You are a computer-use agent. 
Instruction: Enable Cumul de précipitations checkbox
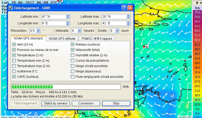(x=73, y=60)
